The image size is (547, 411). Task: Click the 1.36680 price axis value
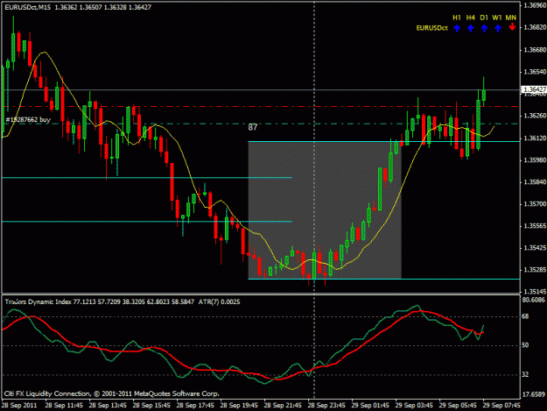(x=535, y=50)
